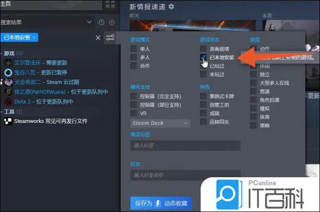This screenshot has width=320, height=212.
Task: Click the store tags input field
Action: point(185,146)
